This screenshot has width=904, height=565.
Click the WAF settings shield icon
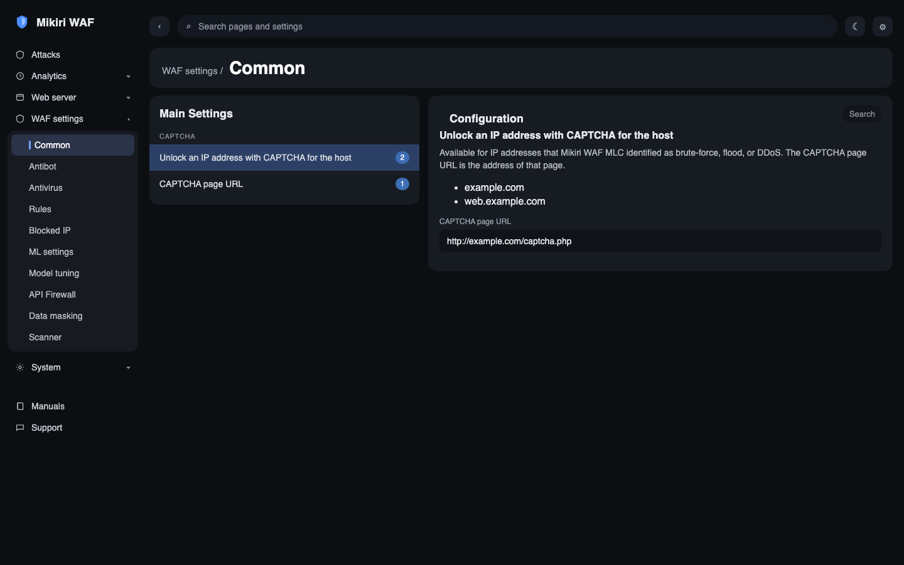20,119
